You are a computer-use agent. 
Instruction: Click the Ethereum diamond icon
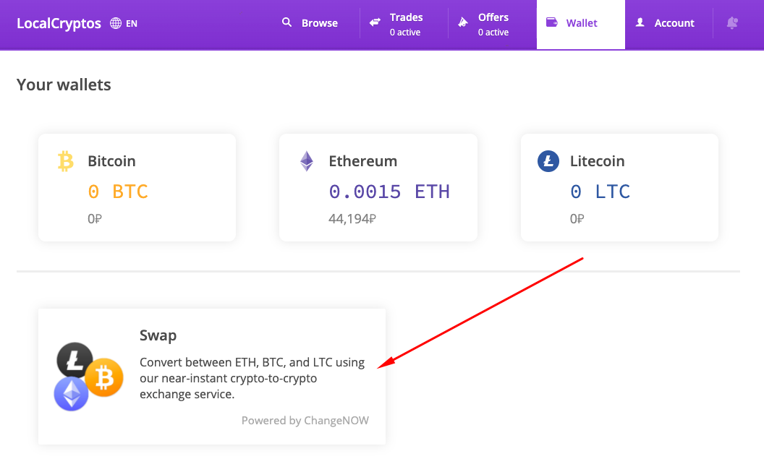(307, 160)
